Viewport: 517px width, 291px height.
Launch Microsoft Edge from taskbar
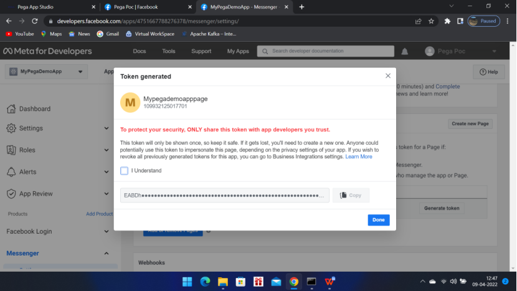[x=205, y=282]
